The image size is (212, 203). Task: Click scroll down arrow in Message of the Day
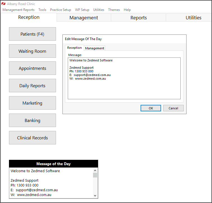click(x=95, y=195)
